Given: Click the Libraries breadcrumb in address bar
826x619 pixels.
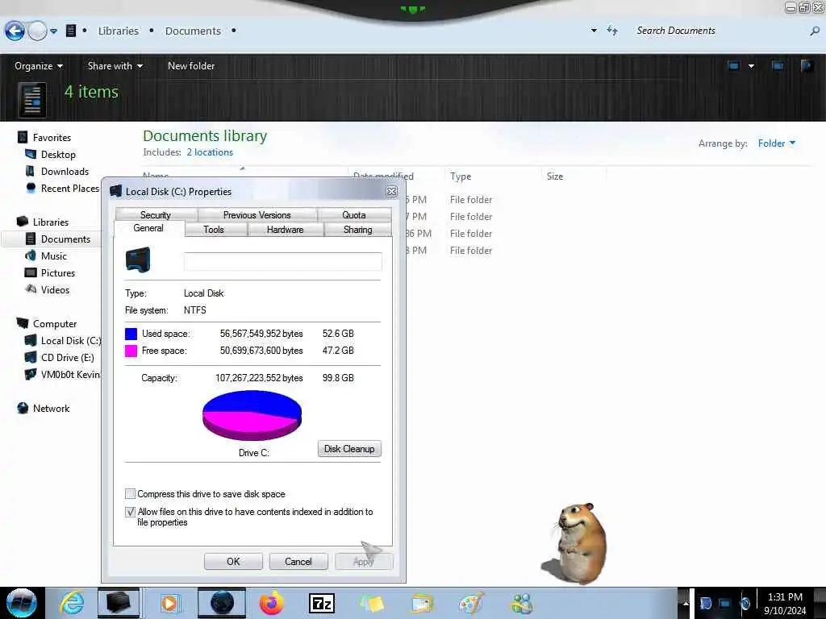Looking at the screenshot, I should click(119, 31).
